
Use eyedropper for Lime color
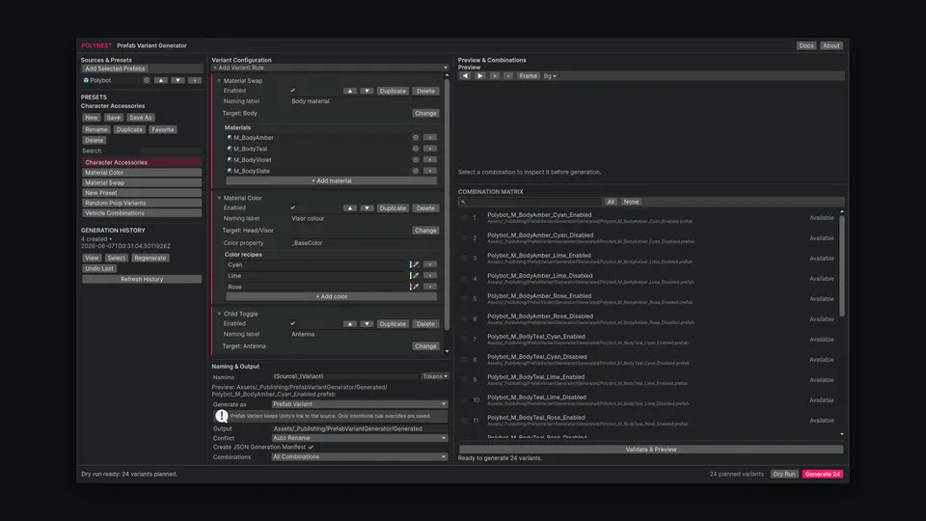(x=416, y=276)
